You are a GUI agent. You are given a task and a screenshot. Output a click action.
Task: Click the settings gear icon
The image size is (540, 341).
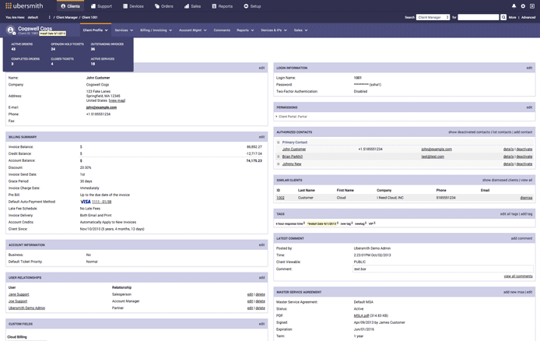tap(523, 6)
